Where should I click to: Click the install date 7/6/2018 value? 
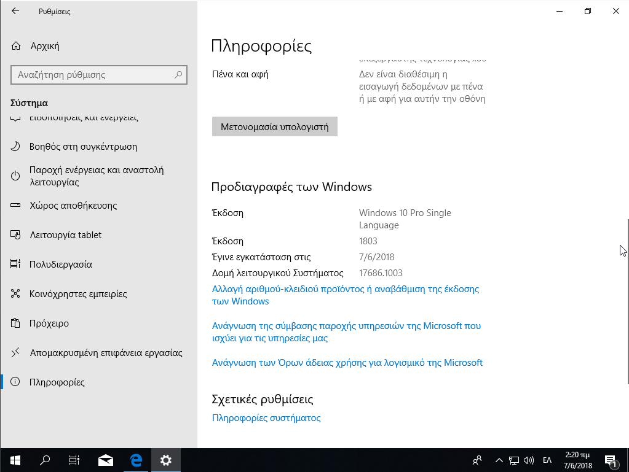377,257
